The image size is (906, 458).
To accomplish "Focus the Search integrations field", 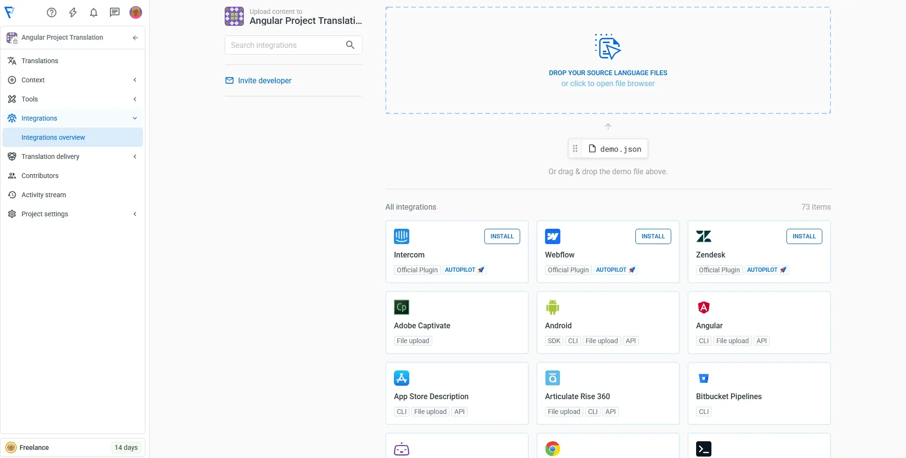I will pos(284,45).
